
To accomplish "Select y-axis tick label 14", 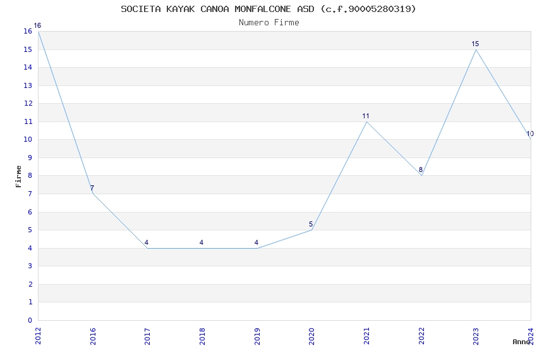I will point(28,68).
